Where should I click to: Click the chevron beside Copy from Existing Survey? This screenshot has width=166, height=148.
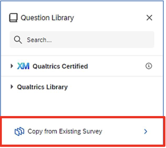[x=145, y=131]
